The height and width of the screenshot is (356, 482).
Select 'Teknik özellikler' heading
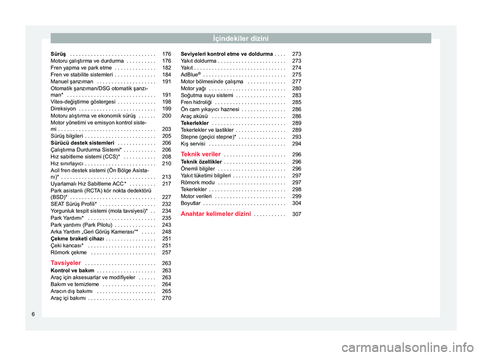pos(241,162)
